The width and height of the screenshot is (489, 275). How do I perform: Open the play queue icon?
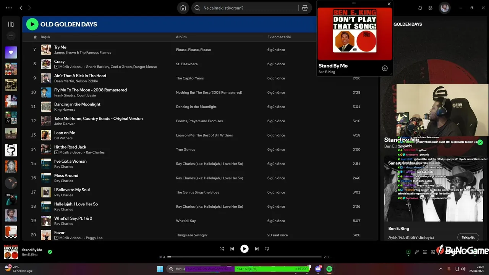[425, 252]
